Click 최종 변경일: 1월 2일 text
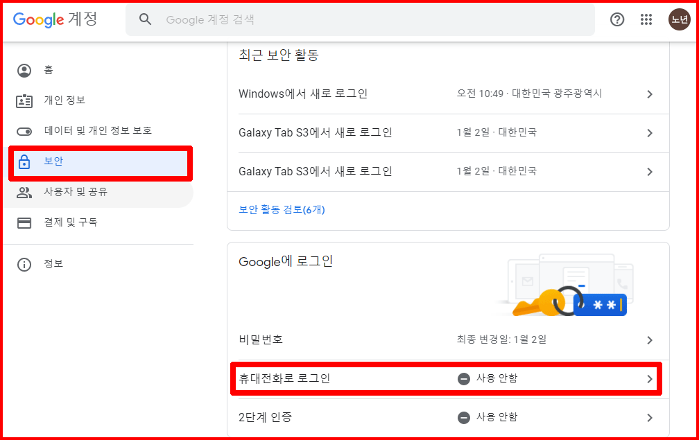The image size is (699, 440). click(x=501, y=340)
